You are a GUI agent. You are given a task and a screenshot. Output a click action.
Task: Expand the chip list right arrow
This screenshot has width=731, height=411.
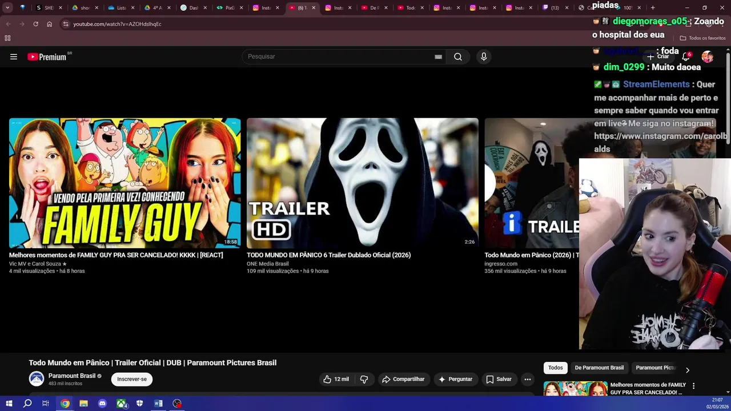coord(688,370)
